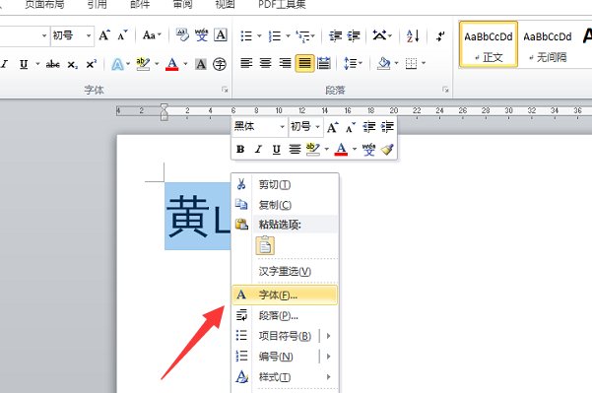Image resolution: width=592 pixels, height=393 pixels.
Task: Apply mini toolbar red font color
Action: point(341,150)
